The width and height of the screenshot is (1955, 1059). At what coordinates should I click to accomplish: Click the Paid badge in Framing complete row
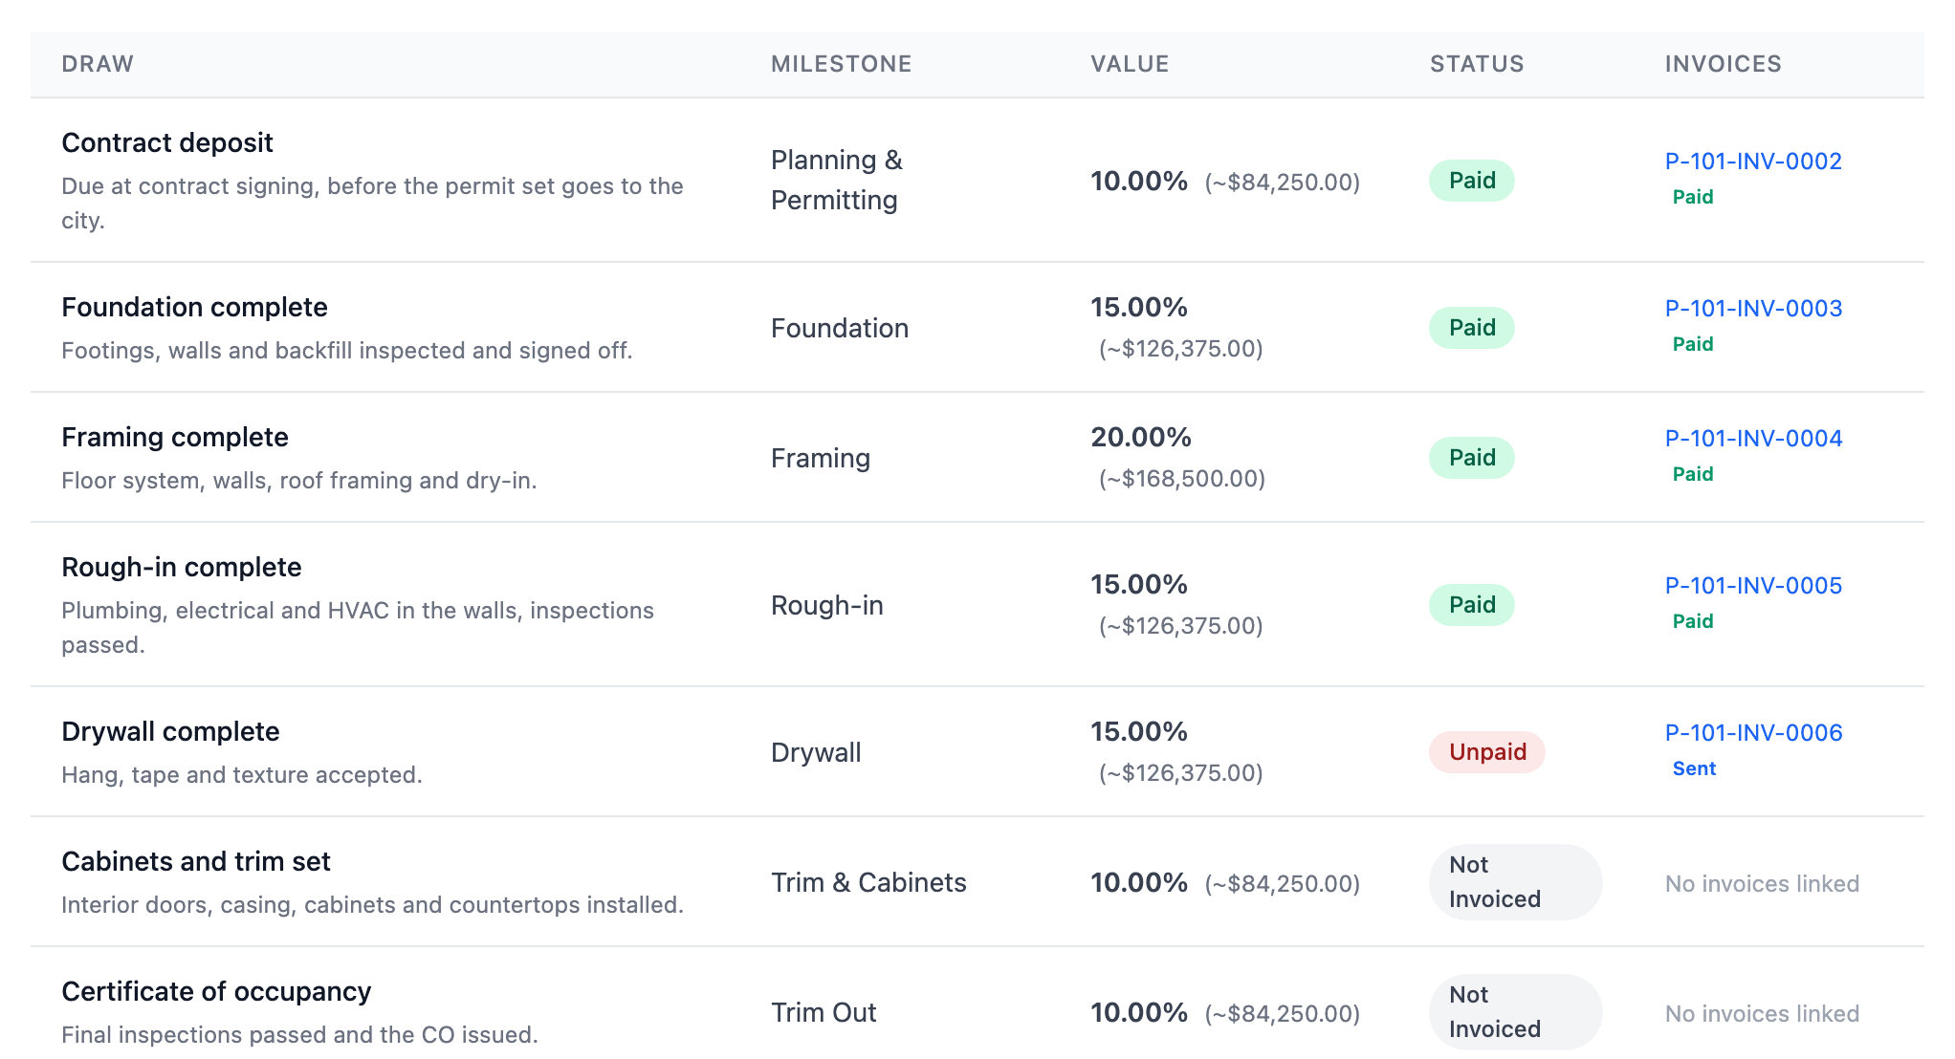1472,458
